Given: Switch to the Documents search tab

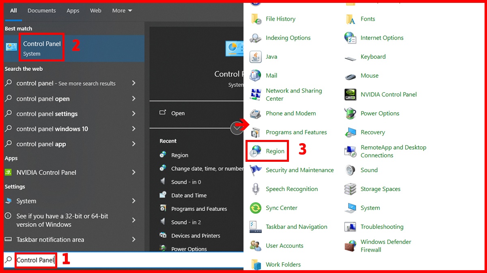Looking at the screenshot, I should coord(41,11).
